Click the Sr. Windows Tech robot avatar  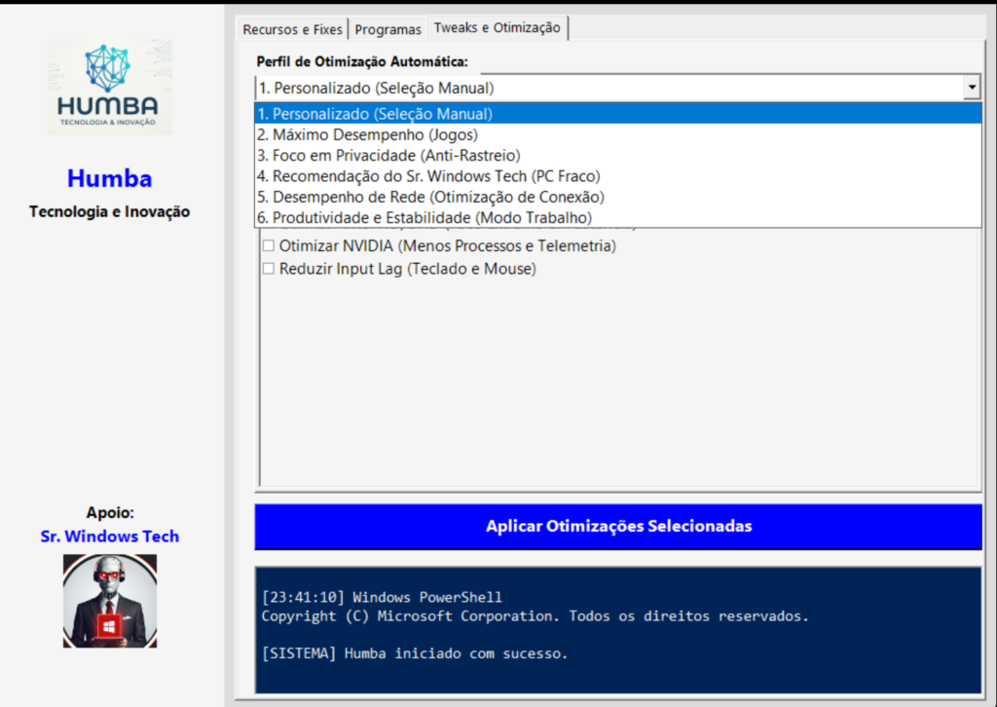click(110, 601)
